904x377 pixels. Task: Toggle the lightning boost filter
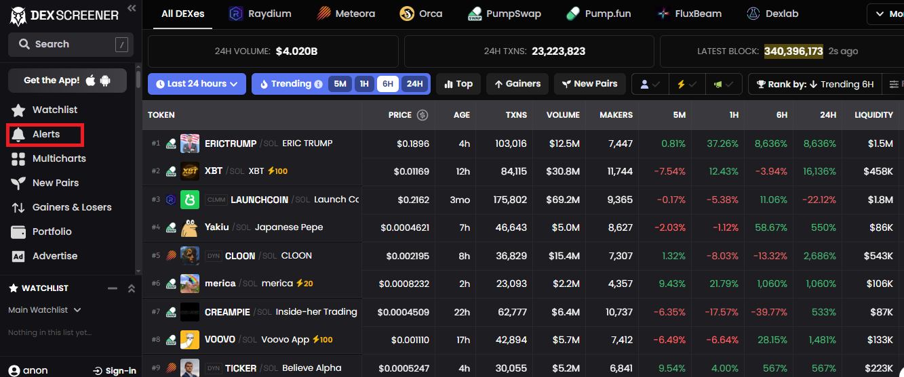[x=686, y=84]
